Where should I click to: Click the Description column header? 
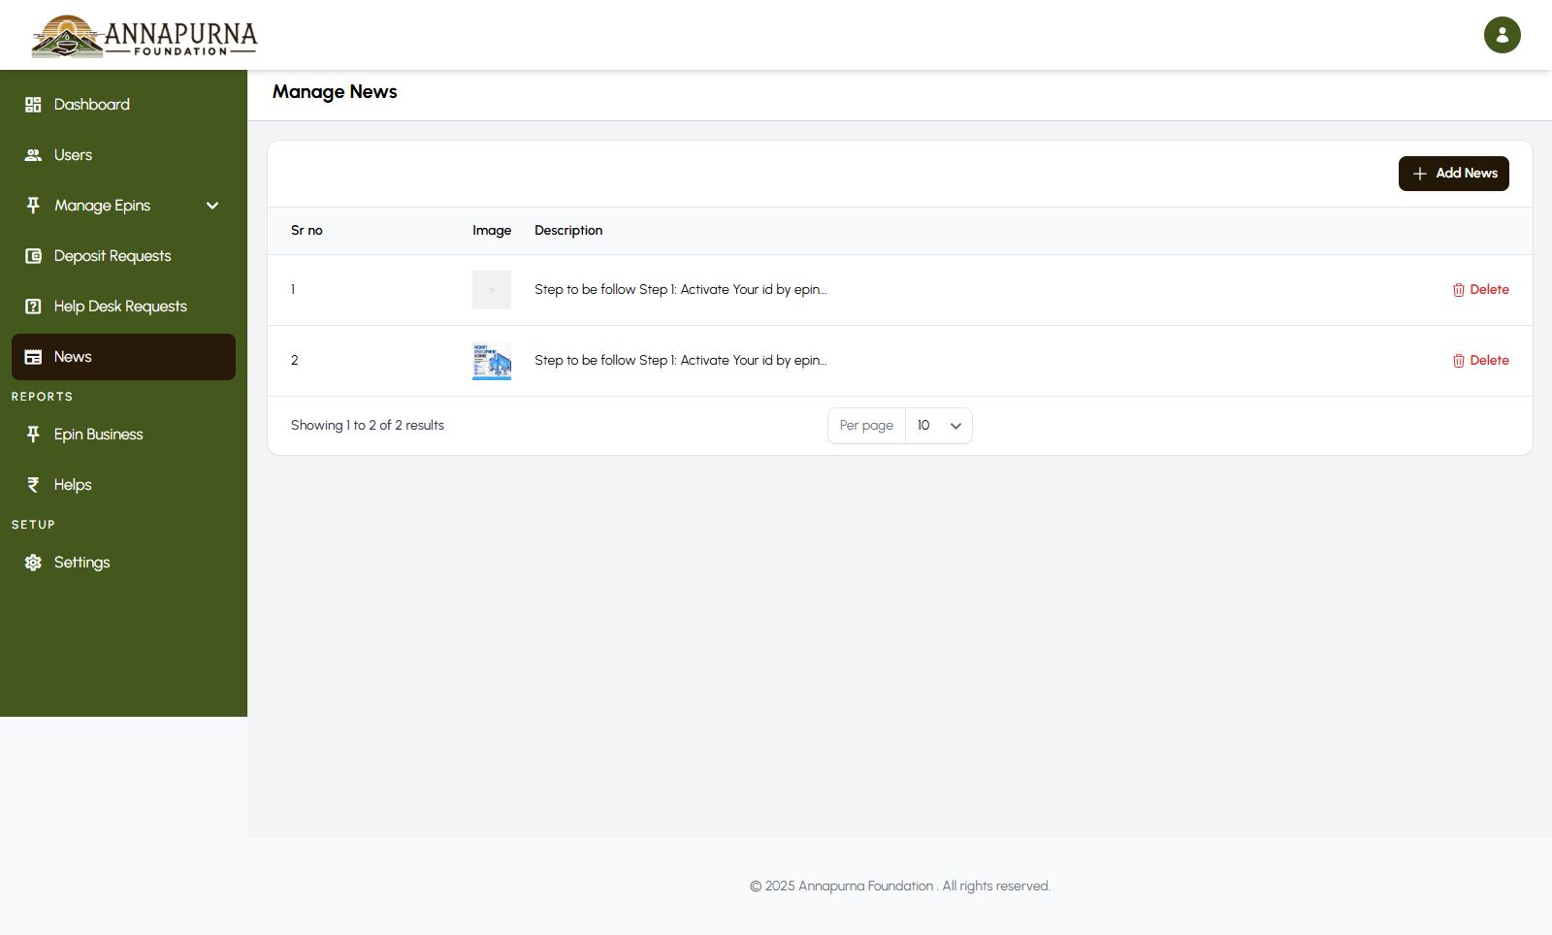point(568,231)
